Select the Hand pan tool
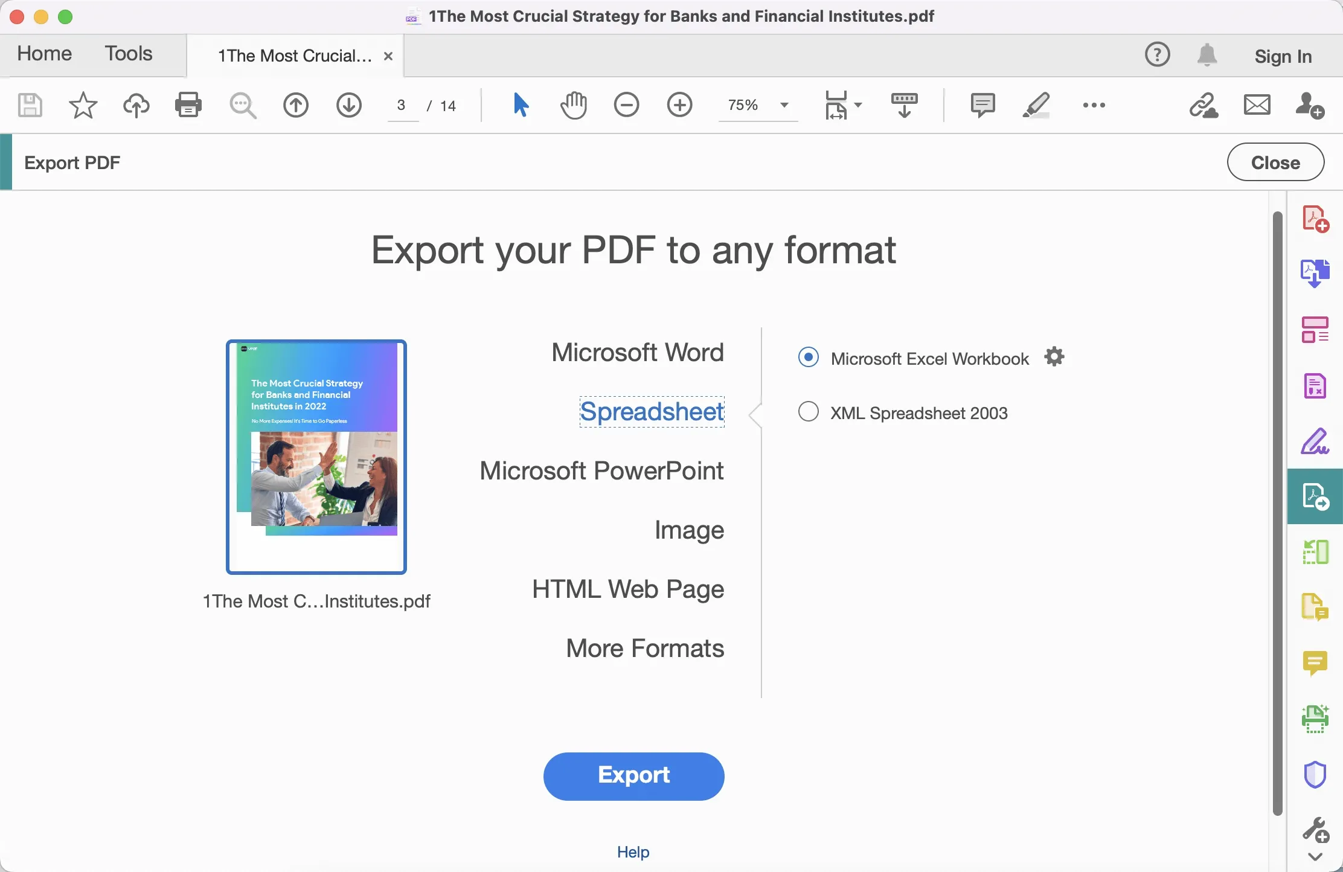1343x872 pixels. [x=573, y=105]
